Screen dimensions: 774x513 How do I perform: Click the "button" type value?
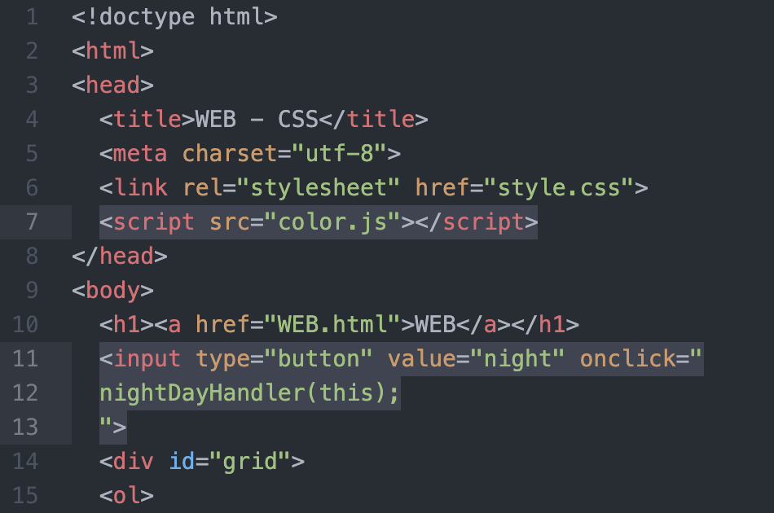coord(319,359)
